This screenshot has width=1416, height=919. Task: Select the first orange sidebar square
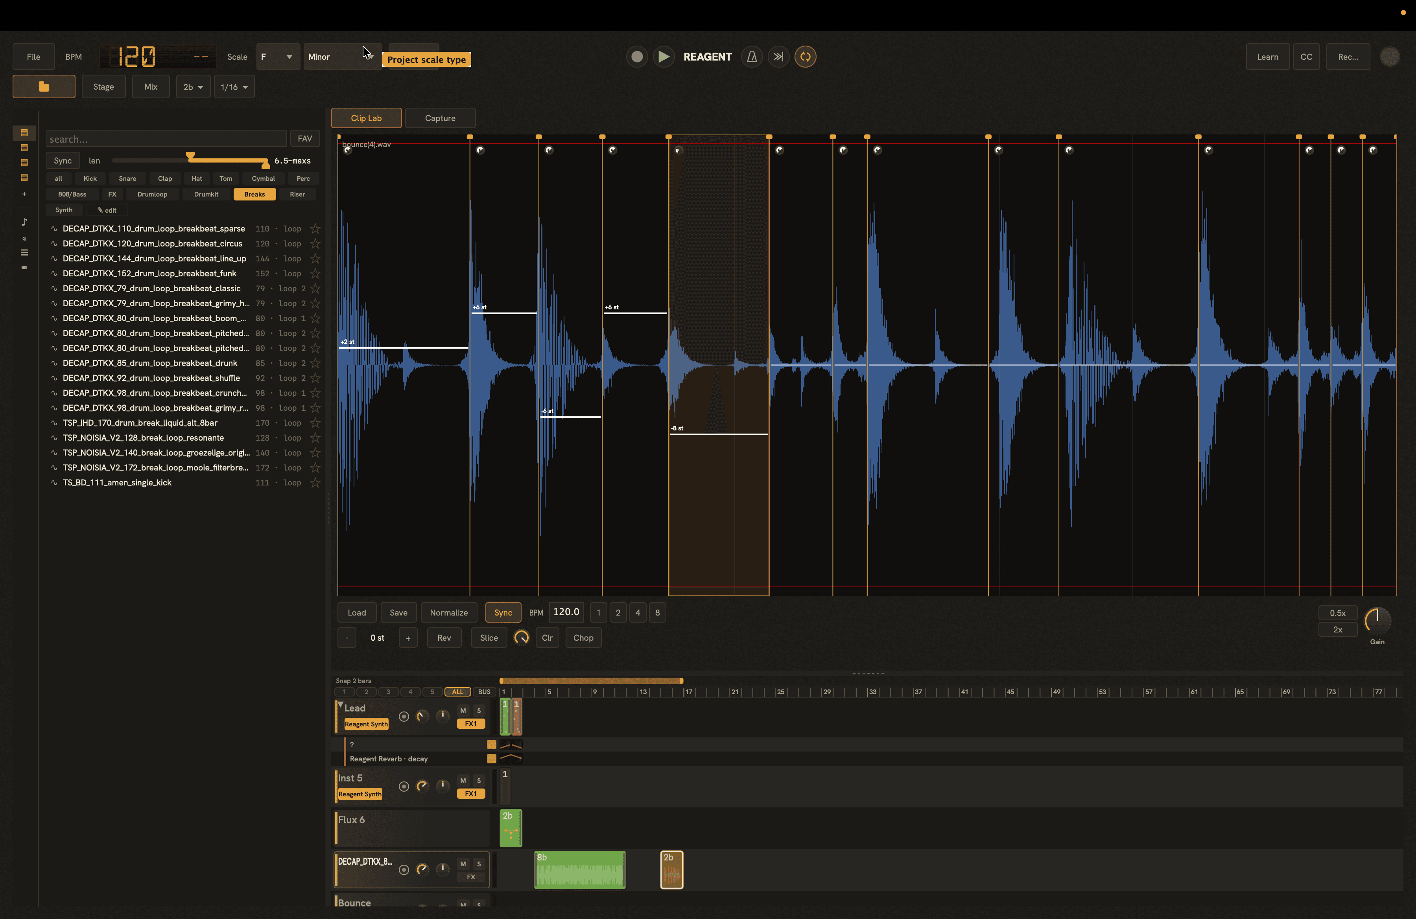[24, 132]
